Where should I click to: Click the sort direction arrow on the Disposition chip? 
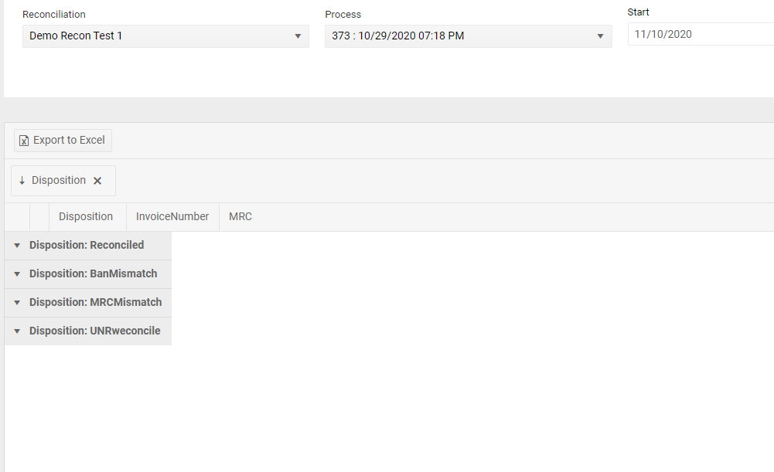tap(22, 181)
